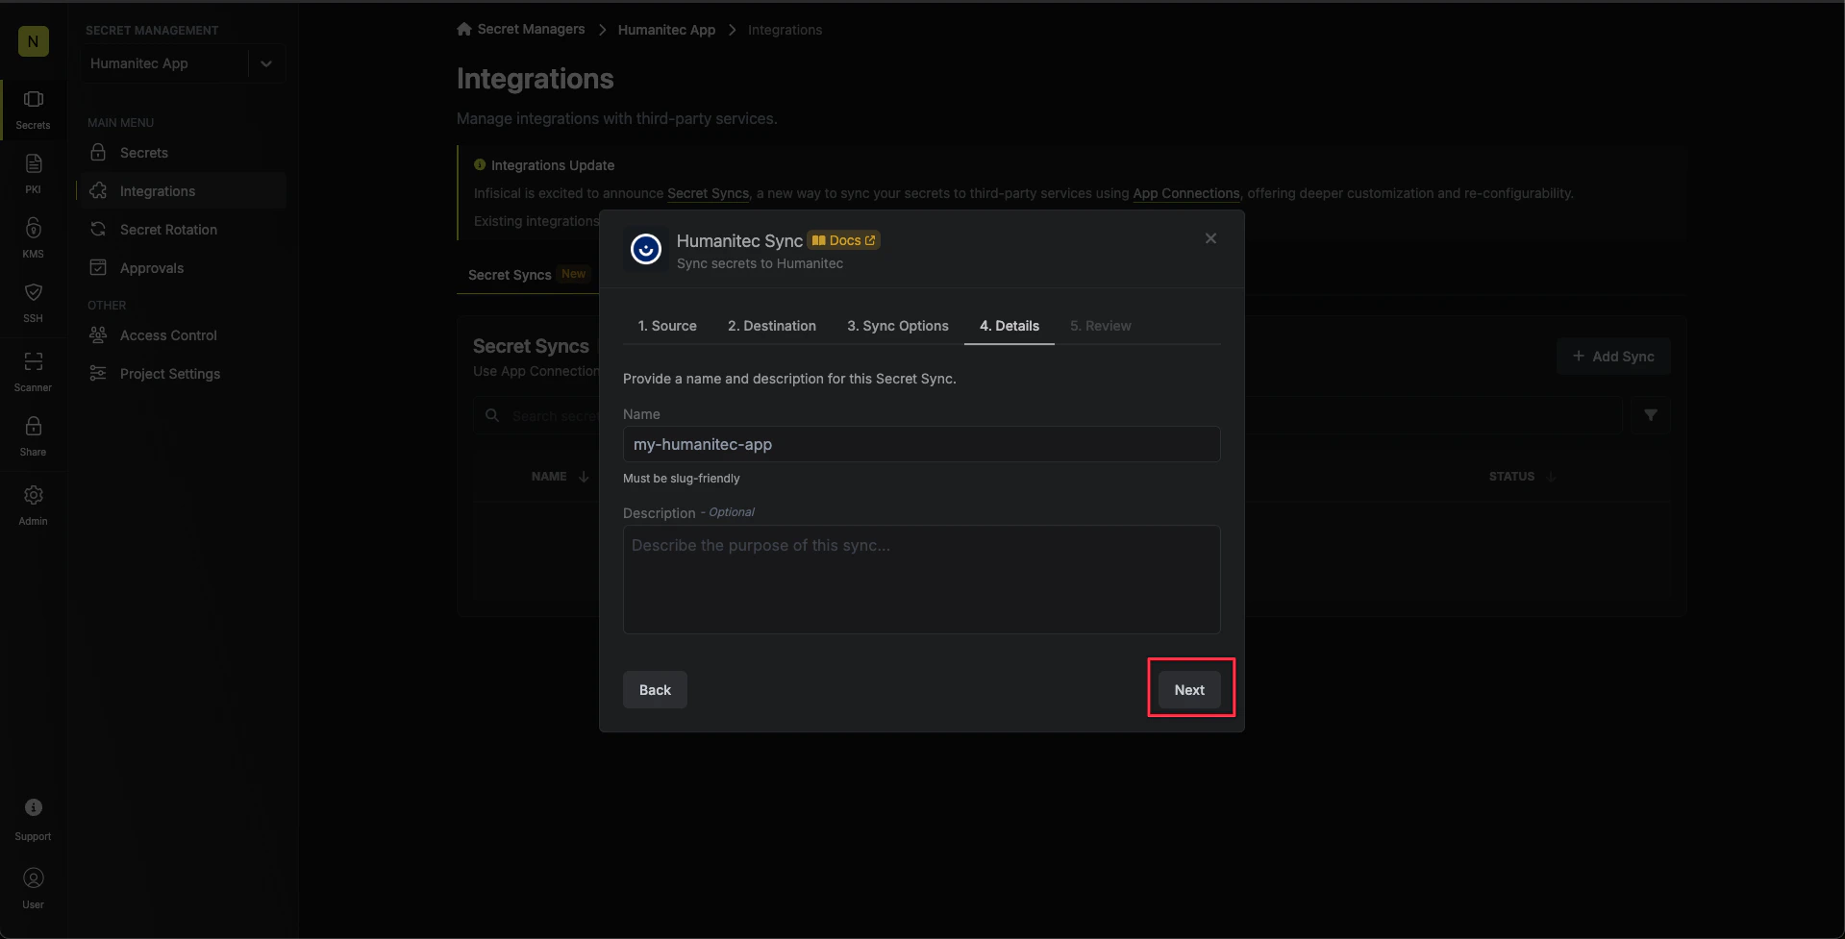This screenshot has height=939, width=1845.
Task: Click the organization N avatar
Action: point(34,41)
